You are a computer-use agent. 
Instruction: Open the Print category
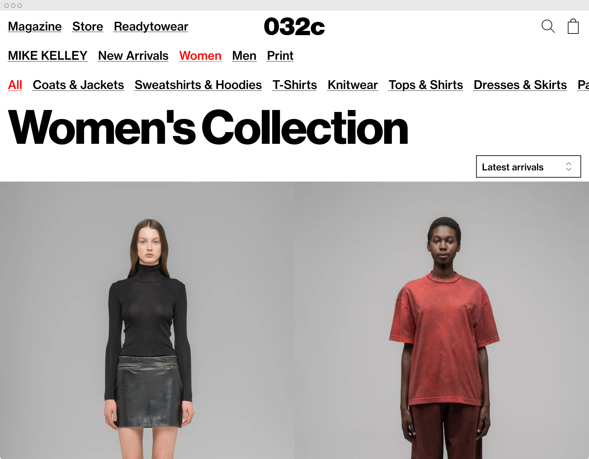tap(280, 56)
